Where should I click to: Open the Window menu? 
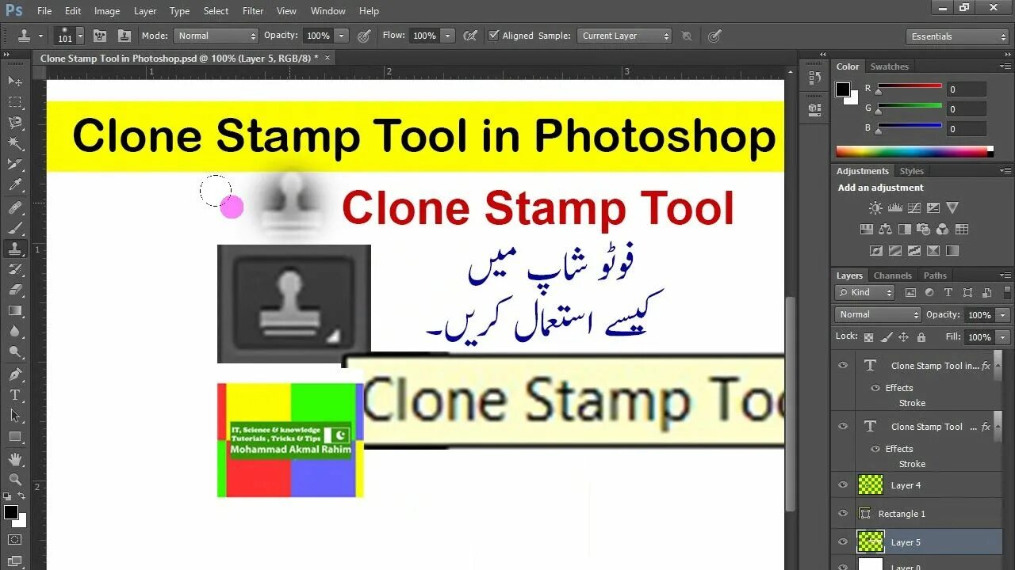[327, 11]
